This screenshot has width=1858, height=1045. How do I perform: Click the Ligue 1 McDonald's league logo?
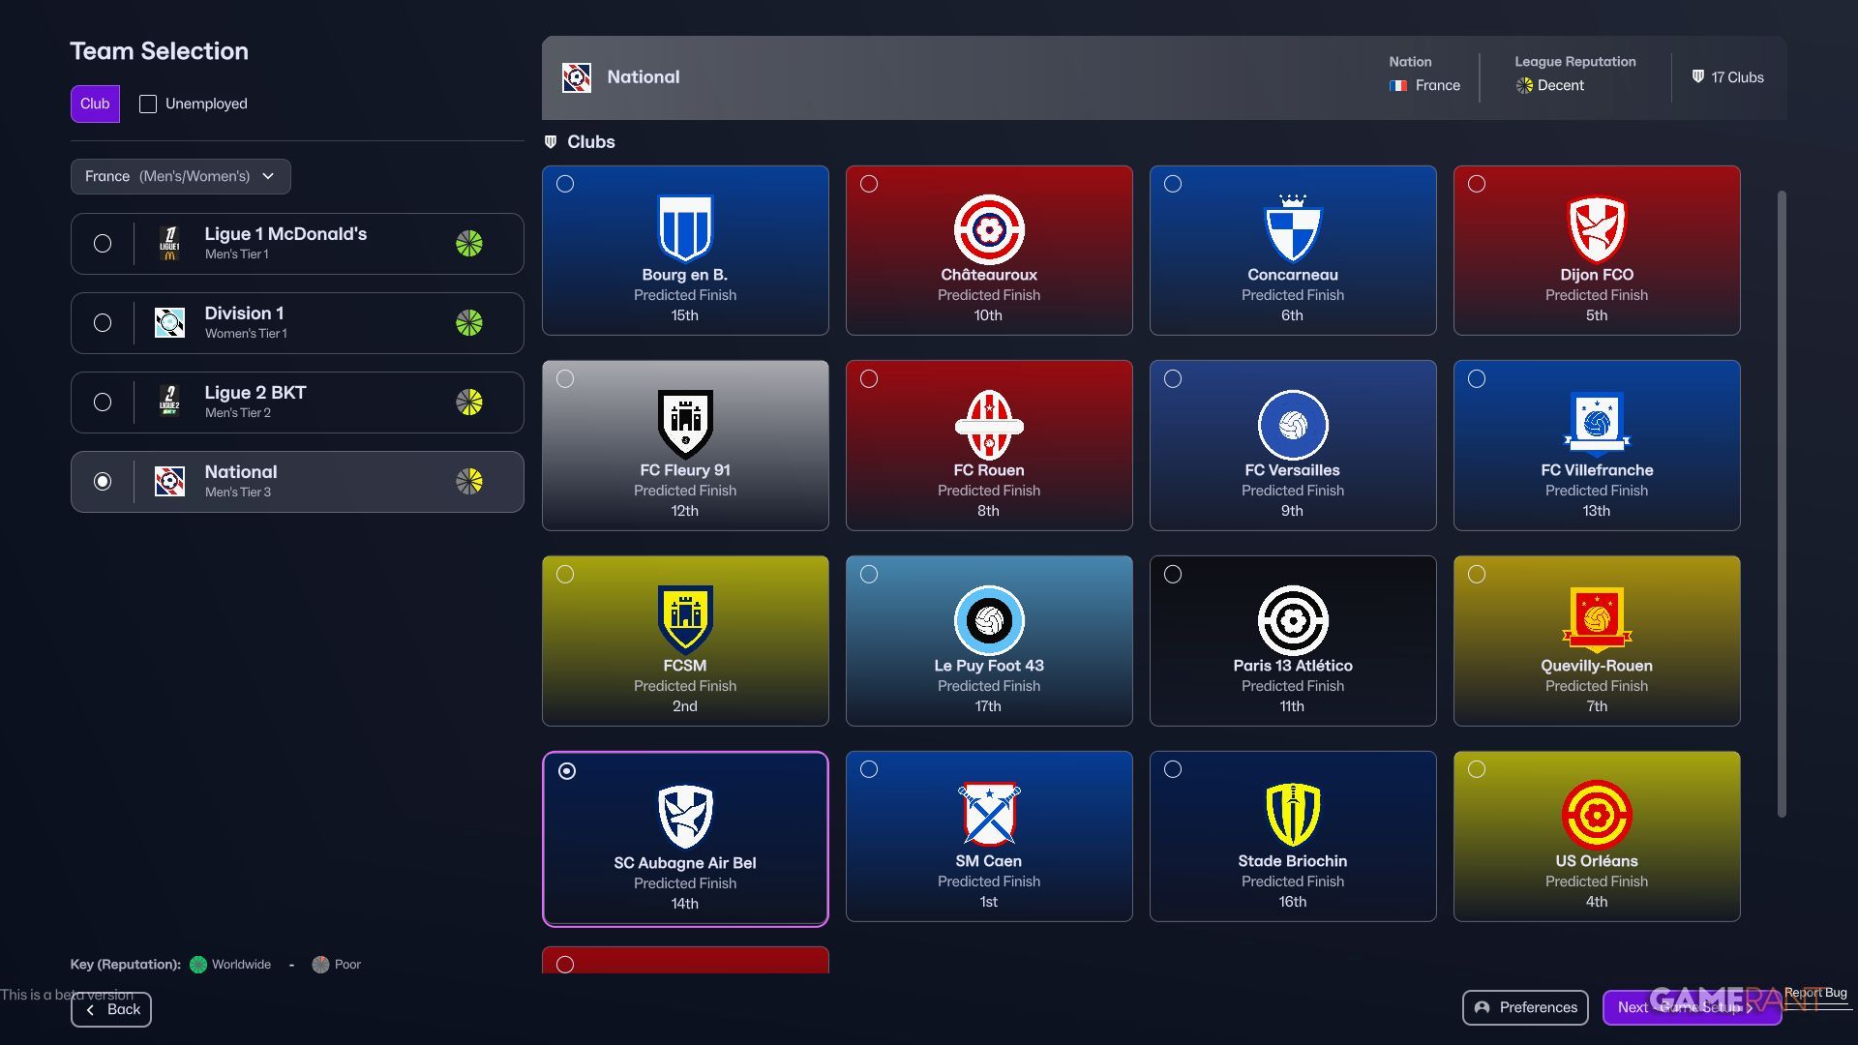click(x=169, y=244)
